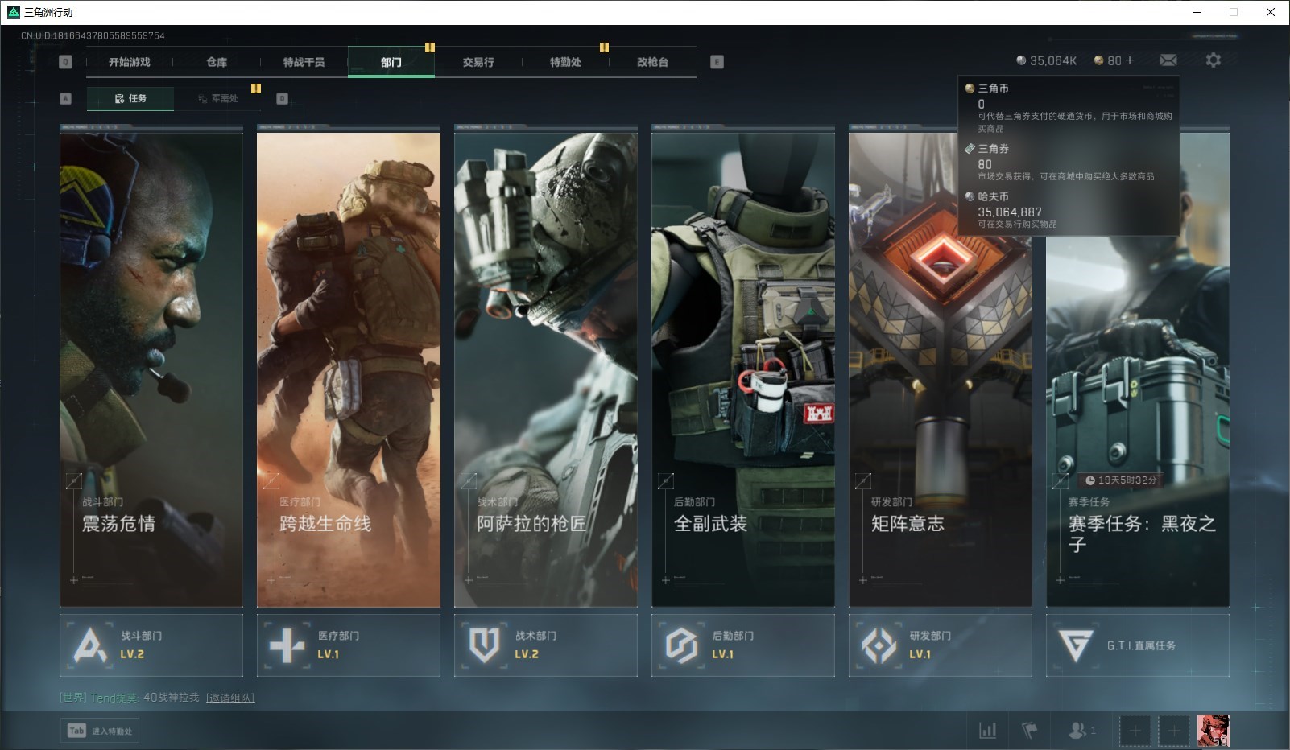Open the 矩阵意志 mission card

pyautogui.click(x=941, y=369)
